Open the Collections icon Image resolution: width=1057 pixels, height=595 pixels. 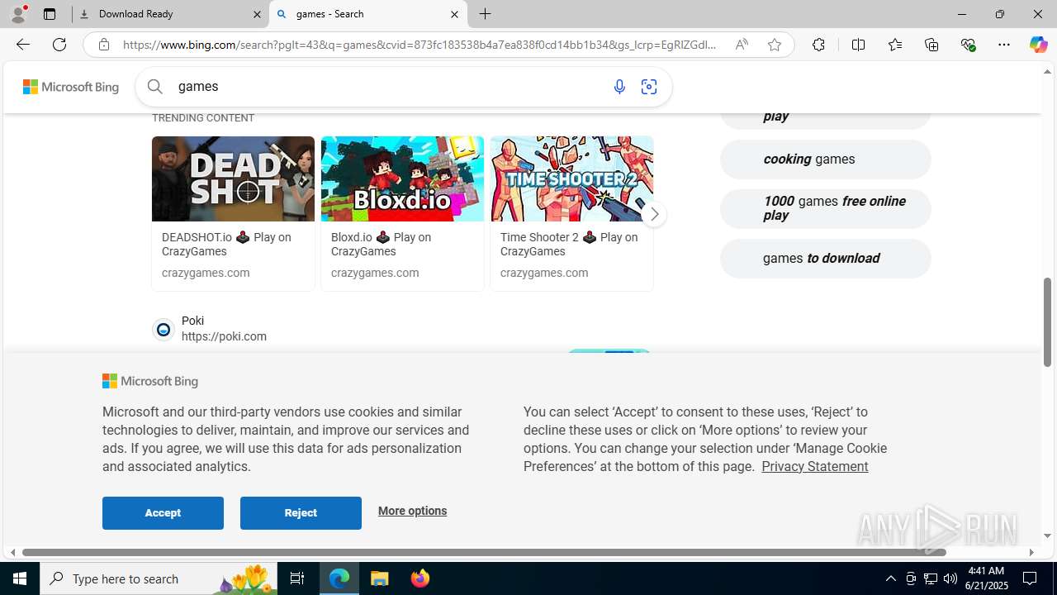pos(931,45)
